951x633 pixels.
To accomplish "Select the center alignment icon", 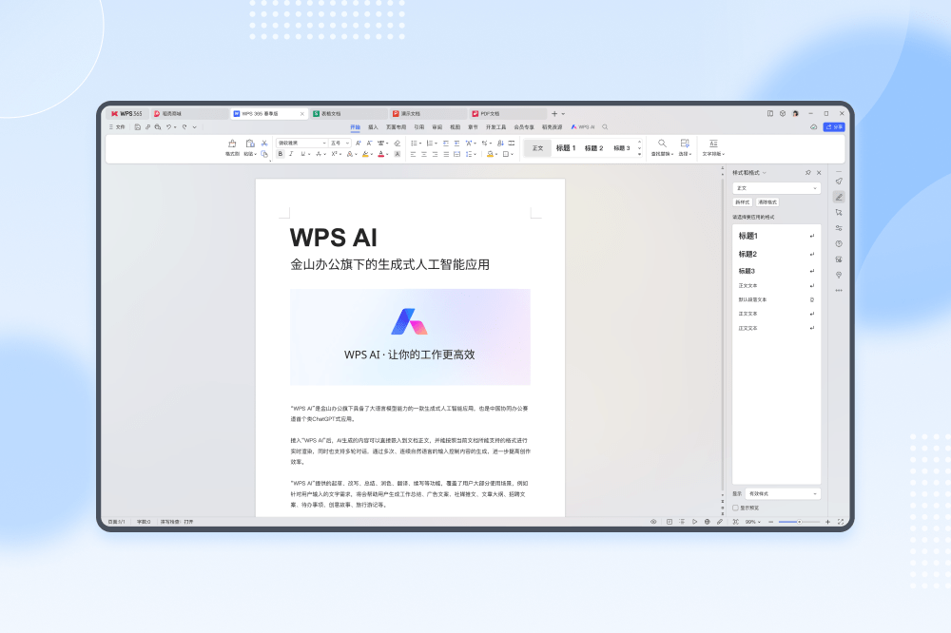I will (x=424, y=154).
